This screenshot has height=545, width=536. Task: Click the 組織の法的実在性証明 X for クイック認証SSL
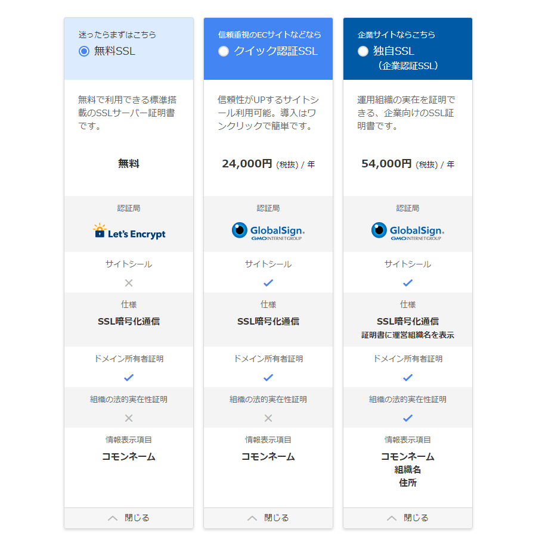pos(268,419)
